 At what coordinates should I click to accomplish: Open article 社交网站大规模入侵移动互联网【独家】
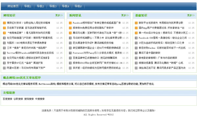click(x=28, y=58)
